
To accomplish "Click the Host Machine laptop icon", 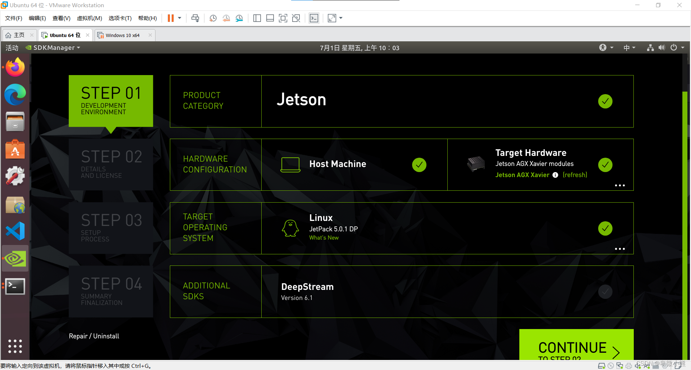I will (290, 165).
